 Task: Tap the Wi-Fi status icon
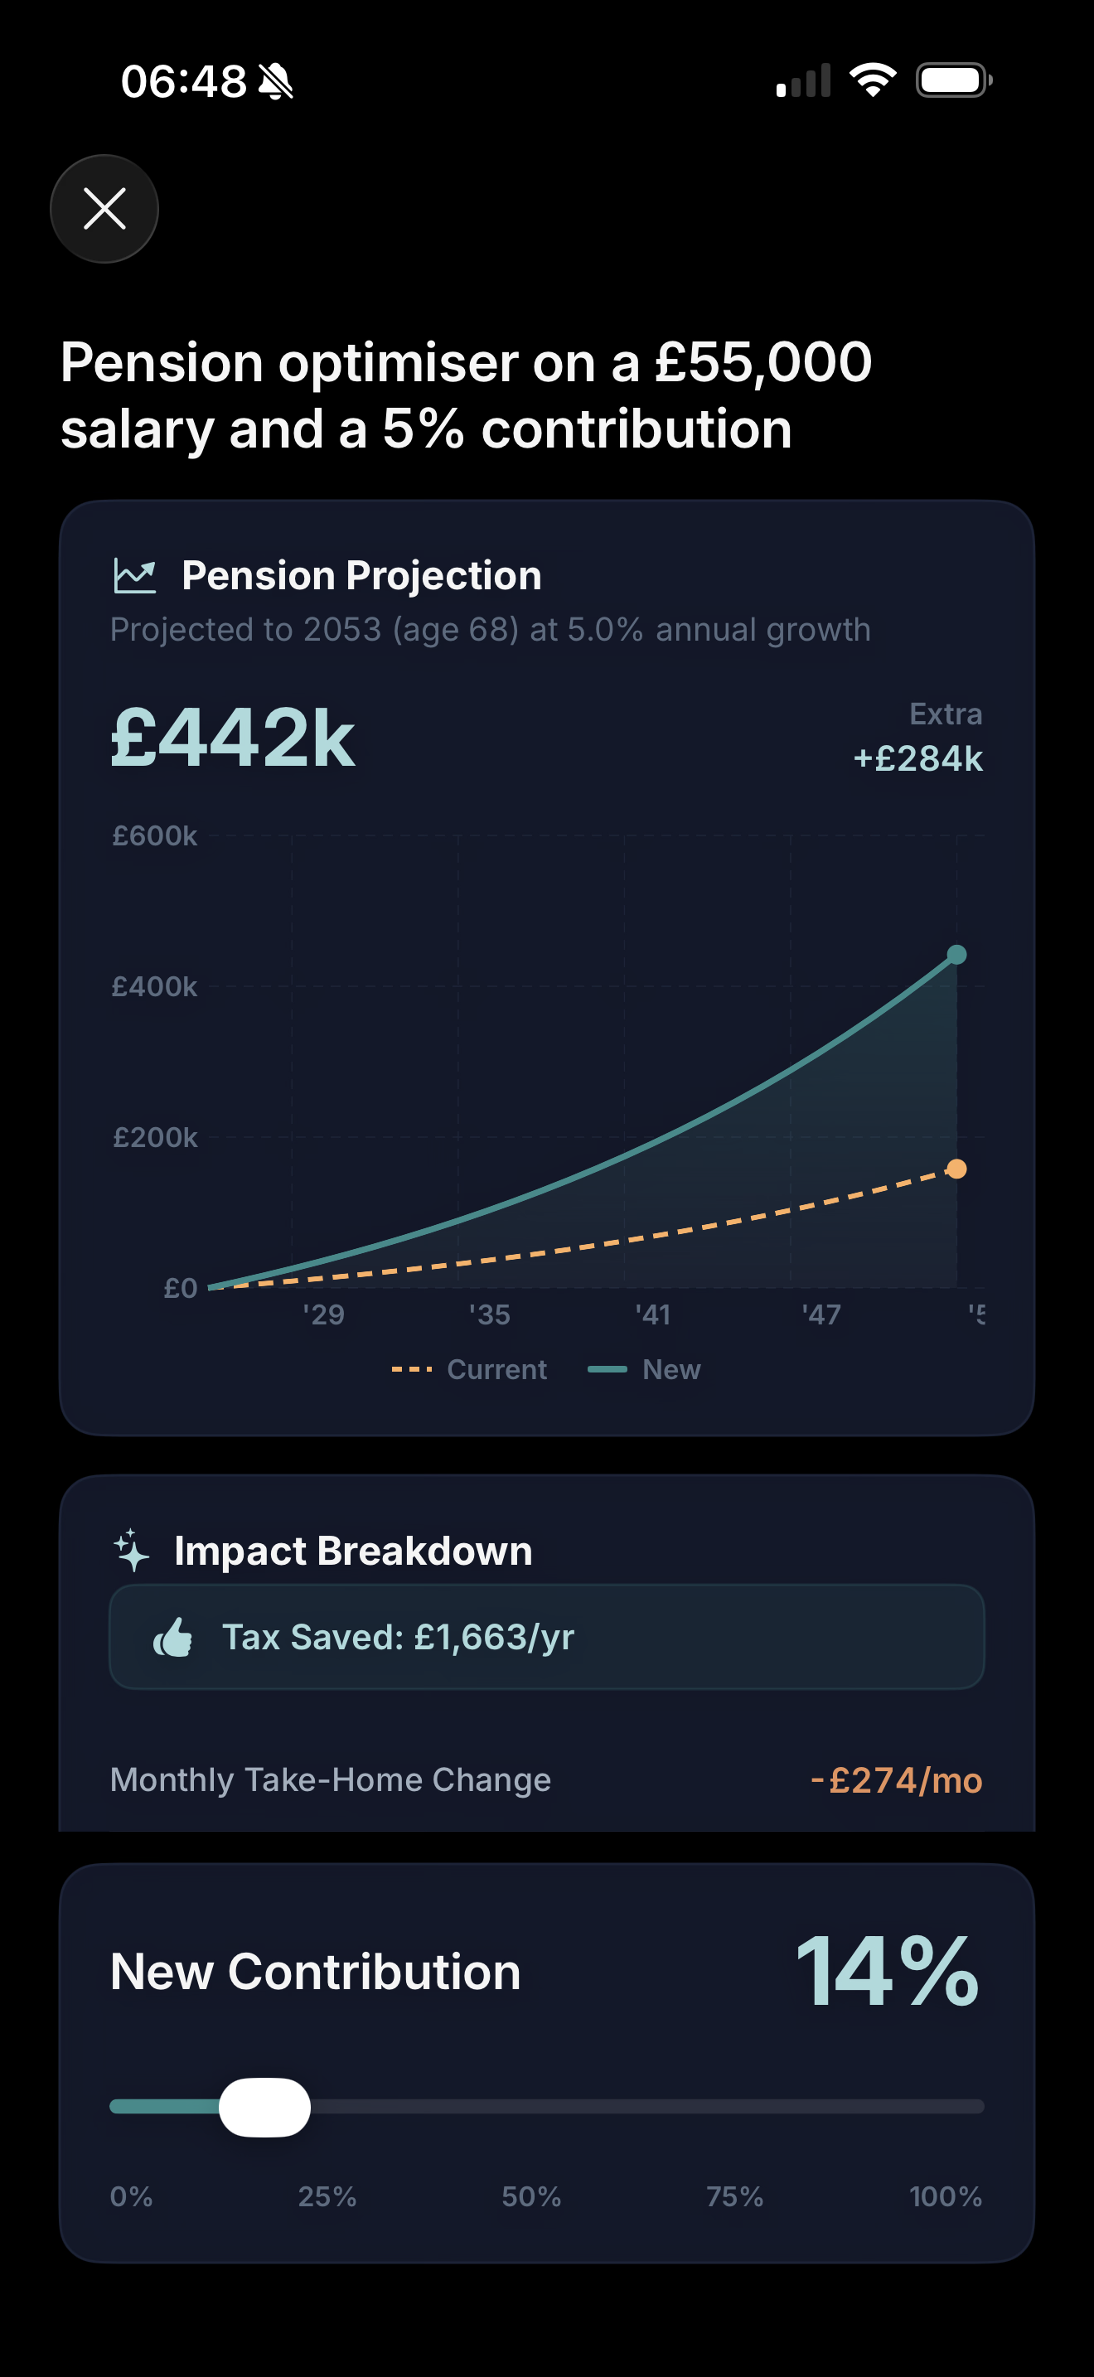pyautogui.click(x=873, y=80)
